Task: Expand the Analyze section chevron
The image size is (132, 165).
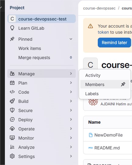Action: click(71, 147)
